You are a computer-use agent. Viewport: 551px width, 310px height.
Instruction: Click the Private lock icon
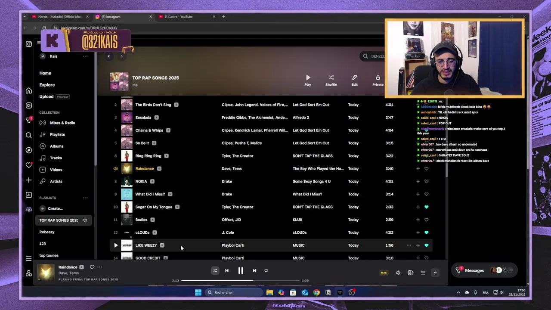pyautogui.click(x=378, y=81)
